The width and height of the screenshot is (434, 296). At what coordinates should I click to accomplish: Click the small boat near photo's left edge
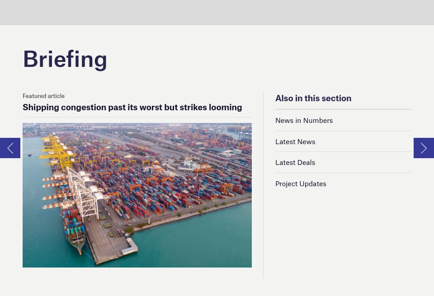click(30, 155)
